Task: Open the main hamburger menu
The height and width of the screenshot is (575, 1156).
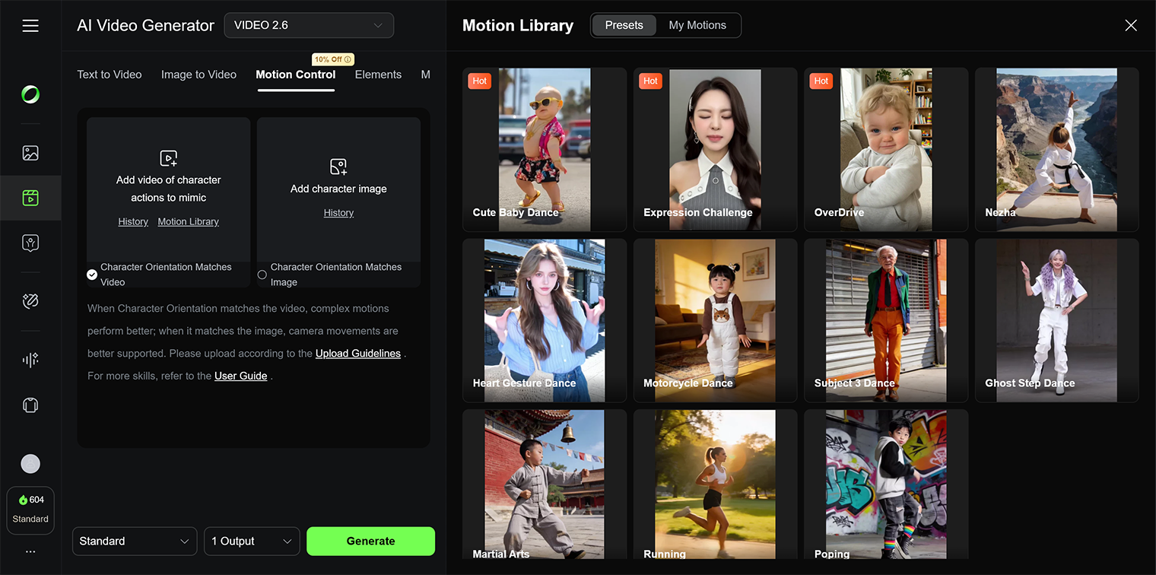Action: point(30,25)
